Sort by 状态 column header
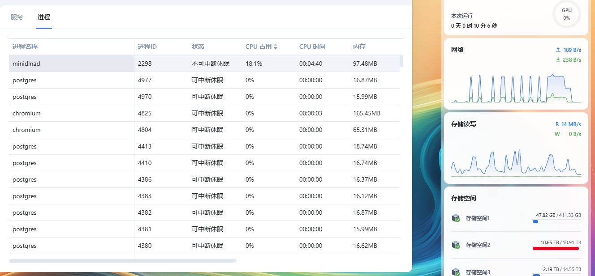Image resolution: width=595 pixels, height=276 pixels. pos(198,47)
